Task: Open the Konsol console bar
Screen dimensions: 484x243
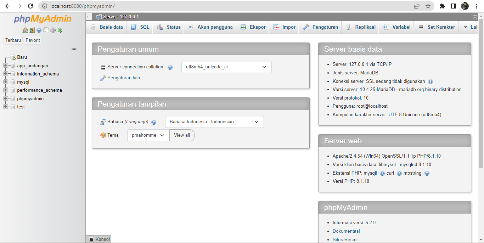Action: click(99, 239)
